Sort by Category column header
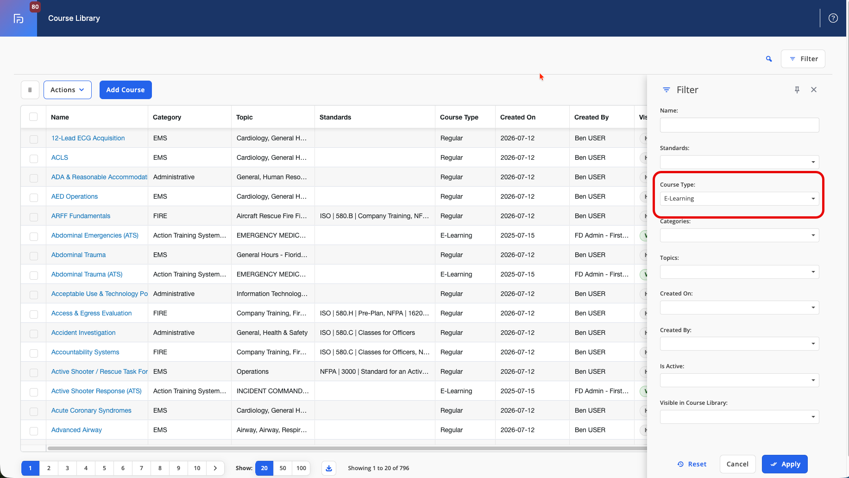The width and height of the screenshot is (849, 478). pos(167,117)
